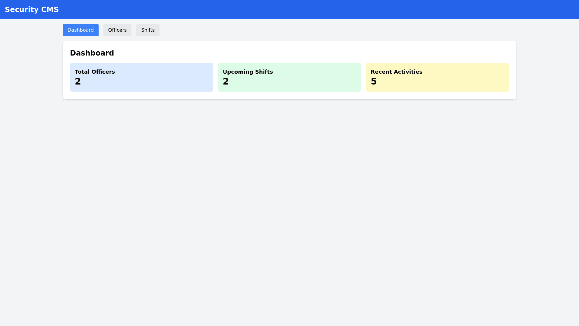Click the Upcoming Shifts label text
Screen dimensions: 579x326
pos(248,72)
